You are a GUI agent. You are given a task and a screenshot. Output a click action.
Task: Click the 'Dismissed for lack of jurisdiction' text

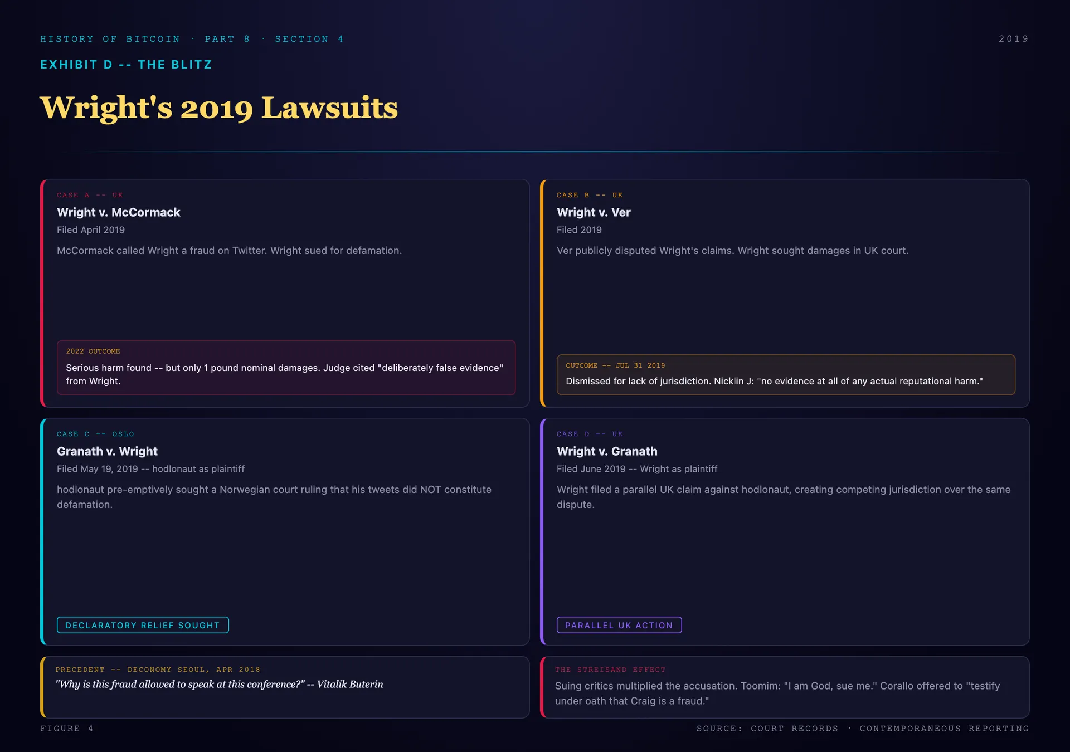(x=774, y=381)
